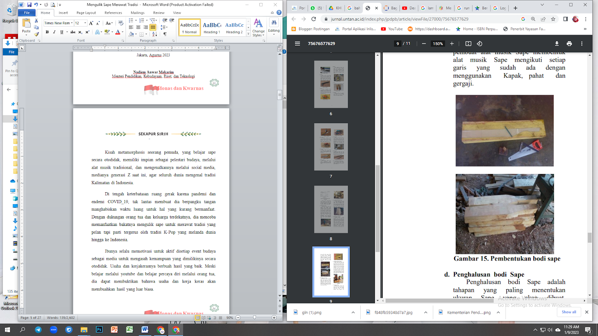Open Change Styles dropdown
Screen dimensions: 598x336
258,28
